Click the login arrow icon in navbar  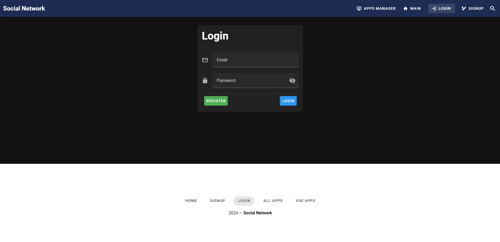[x=434, y=8]
